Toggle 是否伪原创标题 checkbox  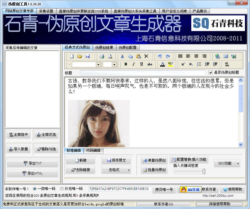(210, 73)
